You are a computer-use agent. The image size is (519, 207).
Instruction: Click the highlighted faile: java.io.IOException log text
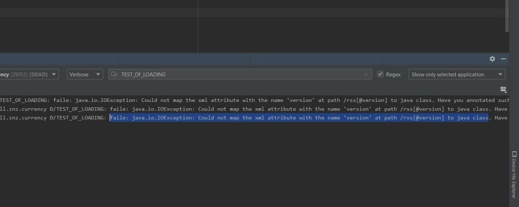299,117
